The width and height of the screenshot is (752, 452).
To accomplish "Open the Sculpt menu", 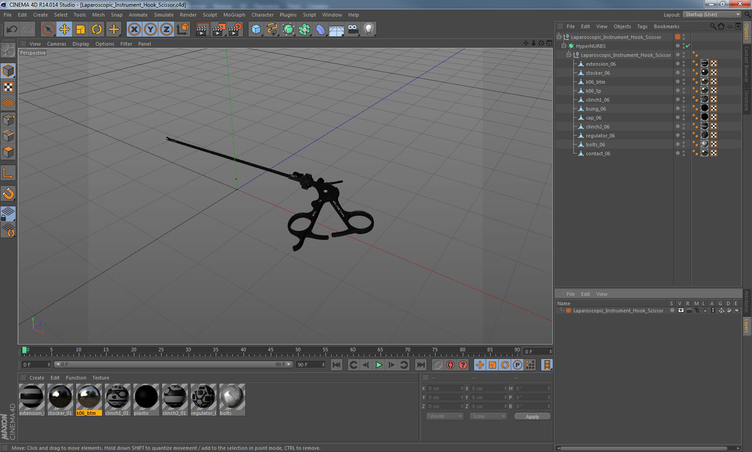I will (210, 15).
